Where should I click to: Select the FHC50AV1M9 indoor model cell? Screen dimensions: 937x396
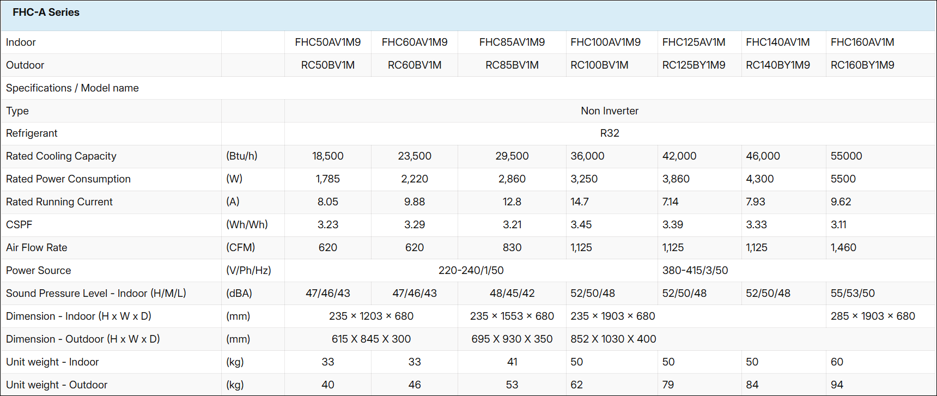pyautogui.click(x=327, y=42)
